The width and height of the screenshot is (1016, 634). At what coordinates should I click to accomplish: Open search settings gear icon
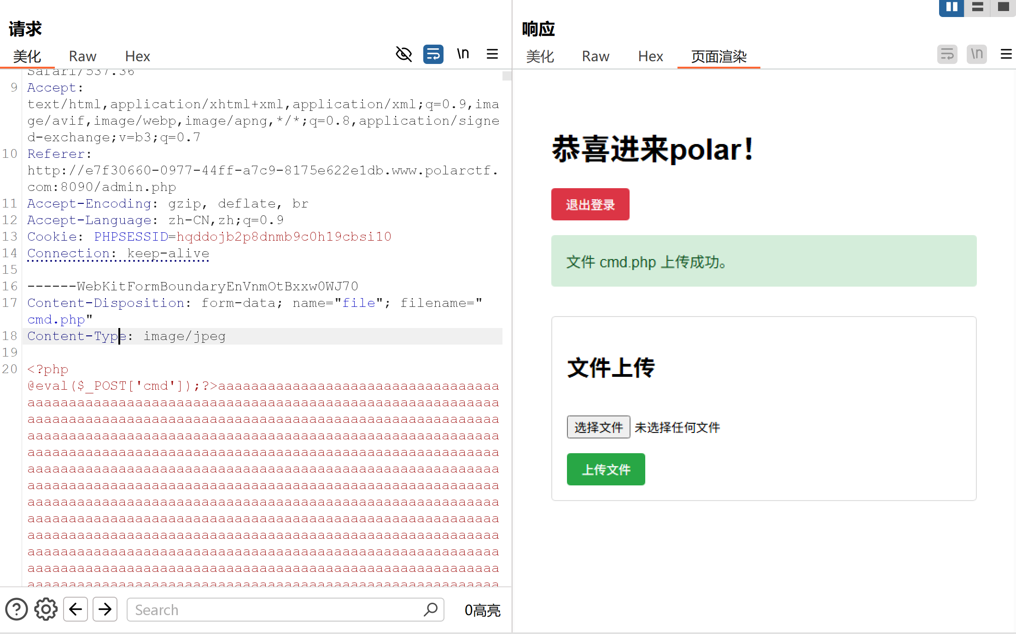46,610
